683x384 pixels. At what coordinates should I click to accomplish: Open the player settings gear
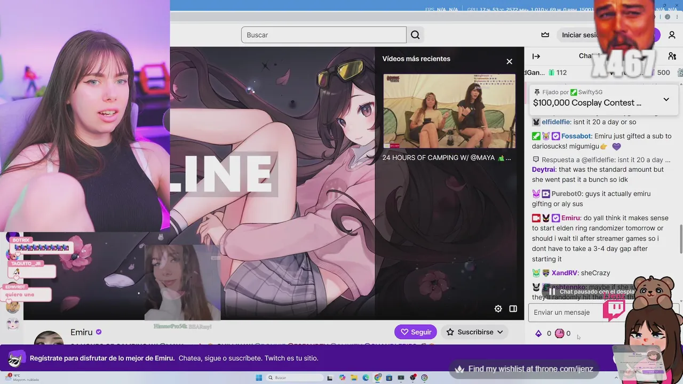[x=498, y=308]
